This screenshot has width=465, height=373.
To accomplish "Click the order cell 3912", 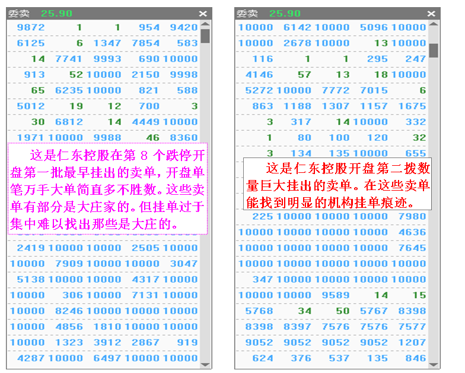I will click(x=107, y=342).
